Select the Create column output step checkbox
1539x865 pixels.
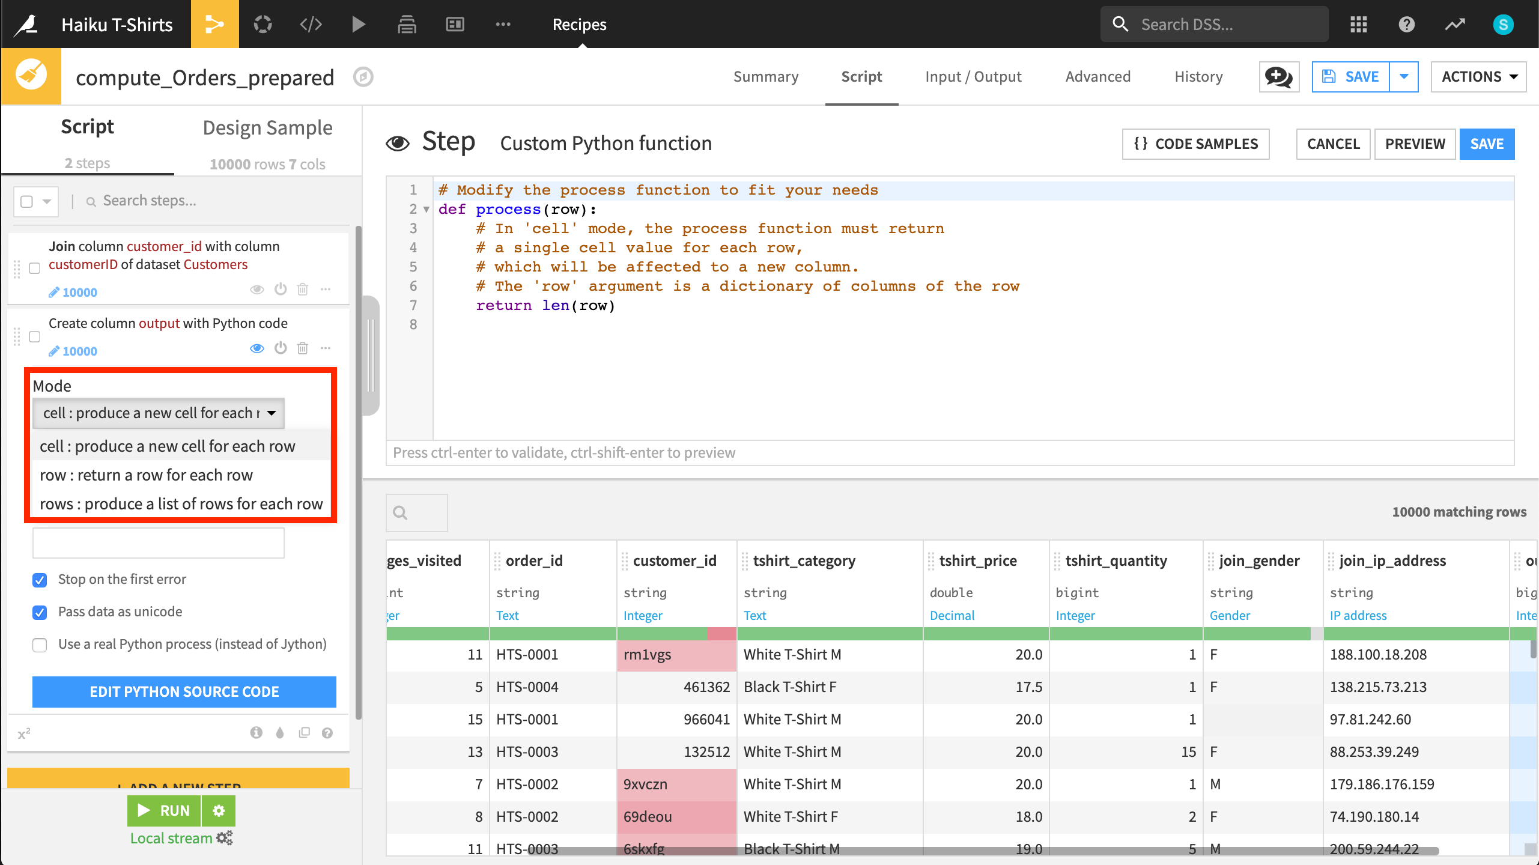pyautogui.click(x=34, y=336)
